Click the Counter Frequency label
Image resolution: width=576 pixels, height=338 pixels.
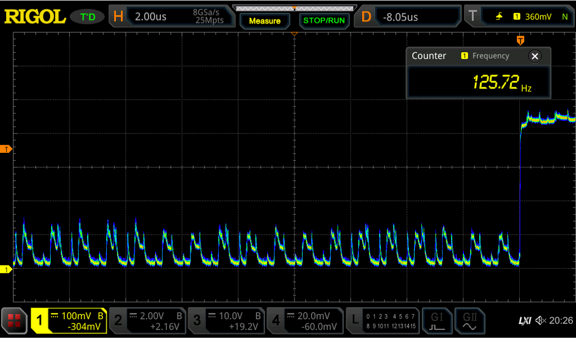(490, 56)
